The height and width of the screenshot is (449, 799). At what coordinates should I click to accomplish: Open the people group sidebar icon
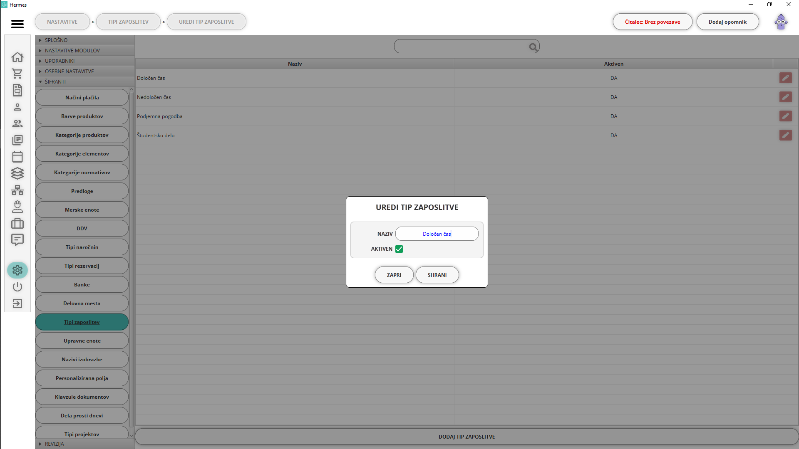pyautogui.click(x=17, y=123)
